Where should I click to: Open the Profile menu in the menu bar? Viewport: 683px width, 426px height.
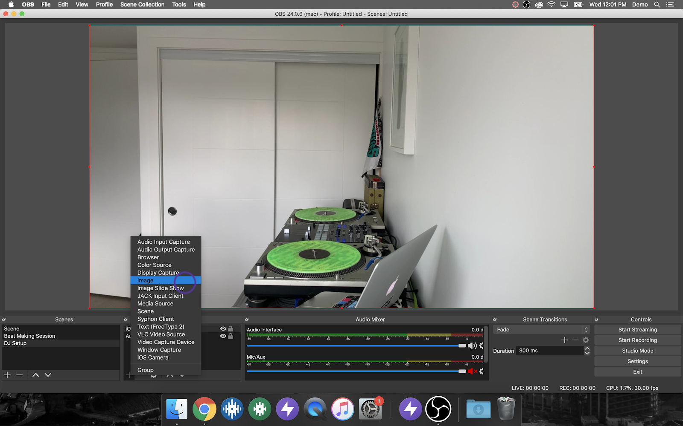coord(104,5)
